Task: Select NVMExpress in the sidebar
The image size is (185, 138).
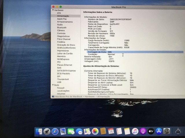Action: [x=63, y=59]
